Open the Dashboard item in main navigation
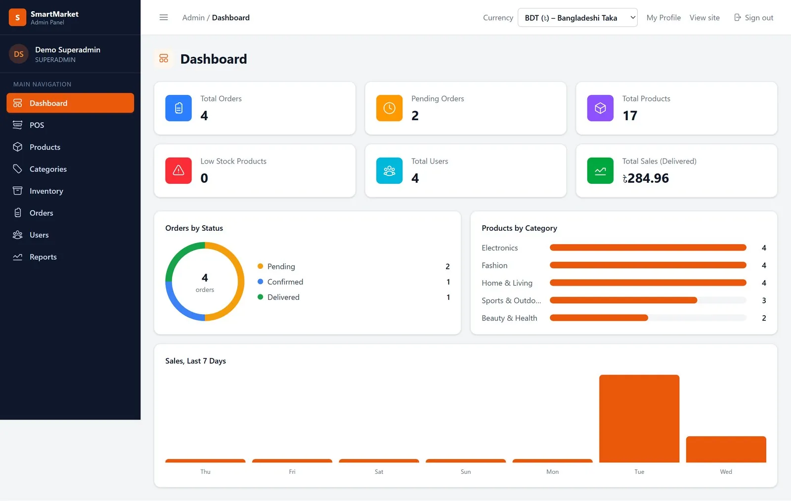Image resolution: width=791 pixels, height=501 pixels. (x=70, y=103)
